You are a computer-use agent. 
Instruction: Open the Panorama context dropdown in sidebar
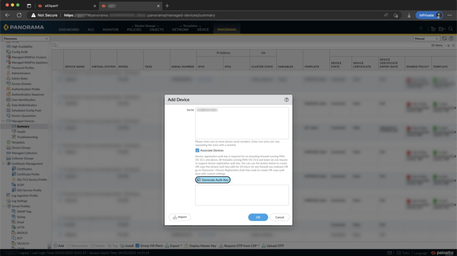(25, 38)
